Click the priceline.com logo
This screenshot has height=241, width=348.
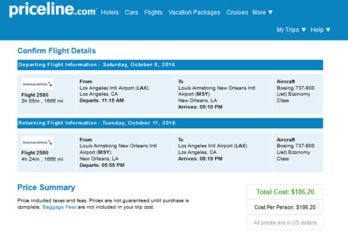tap(53, 10)
